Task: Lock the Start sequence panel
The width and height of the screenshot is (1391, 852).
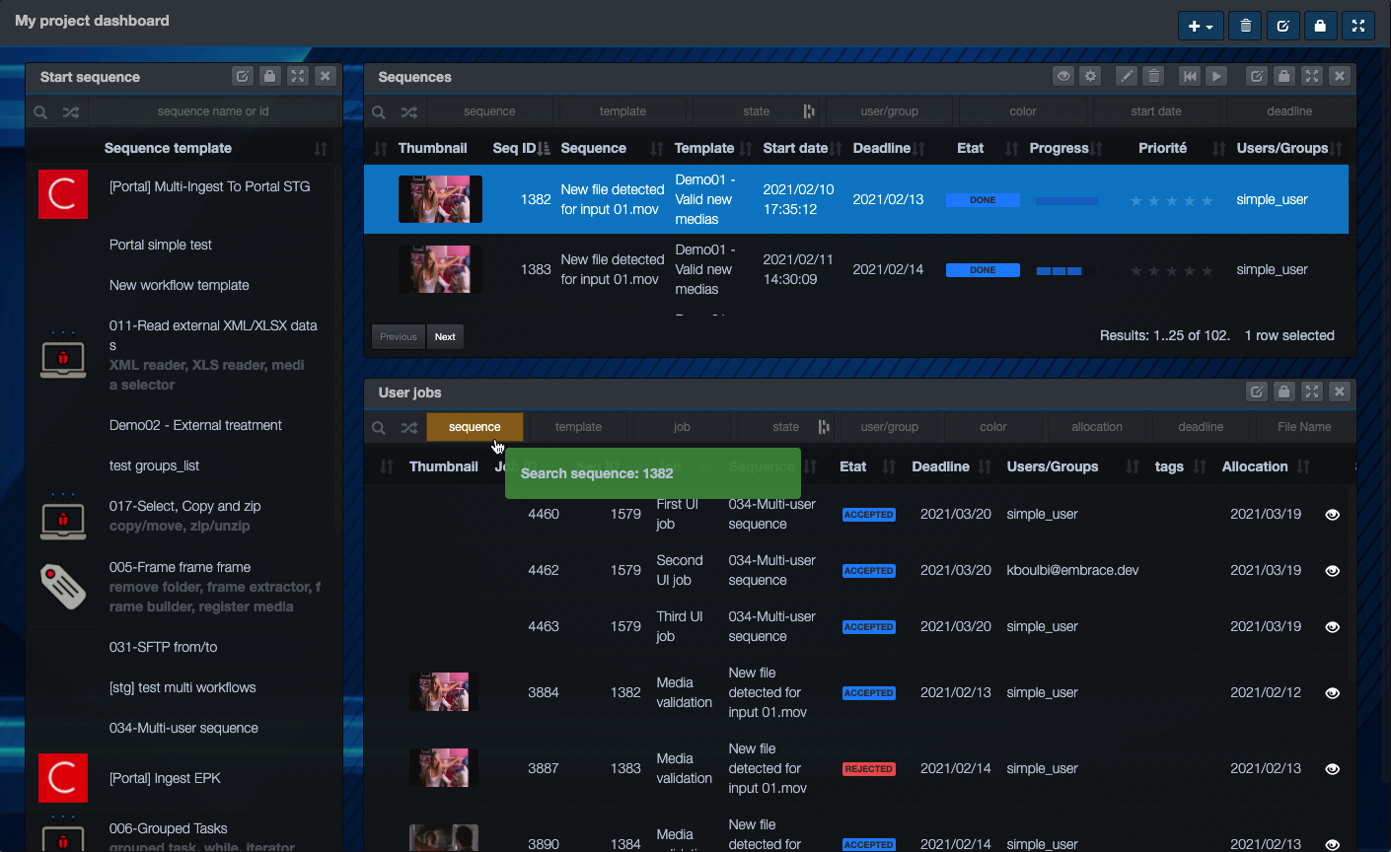Action: 270,76
